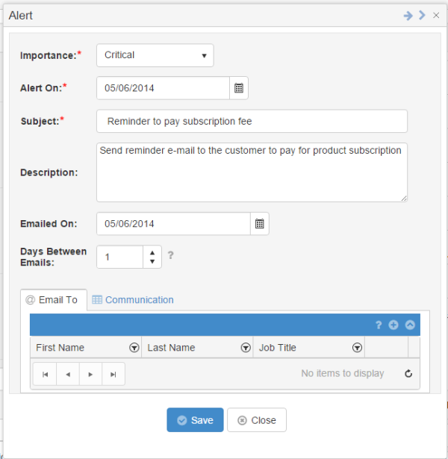This screenshot has height=459, width=448.
Task: Open the Importance dropdown
Action: tap(155, 55)
